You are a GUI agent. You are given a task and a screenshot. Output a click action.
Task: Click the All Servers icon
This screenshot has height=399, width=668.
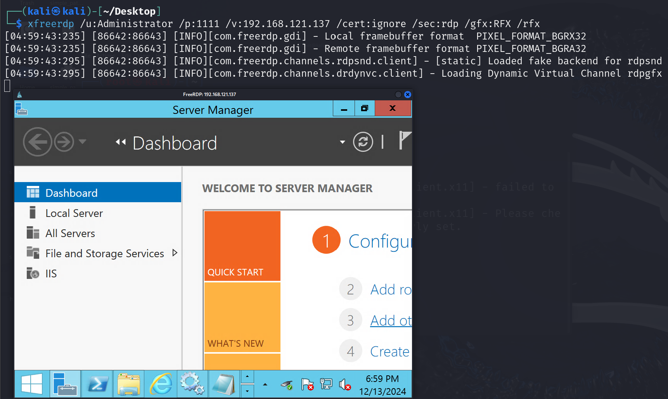[33, 232]
